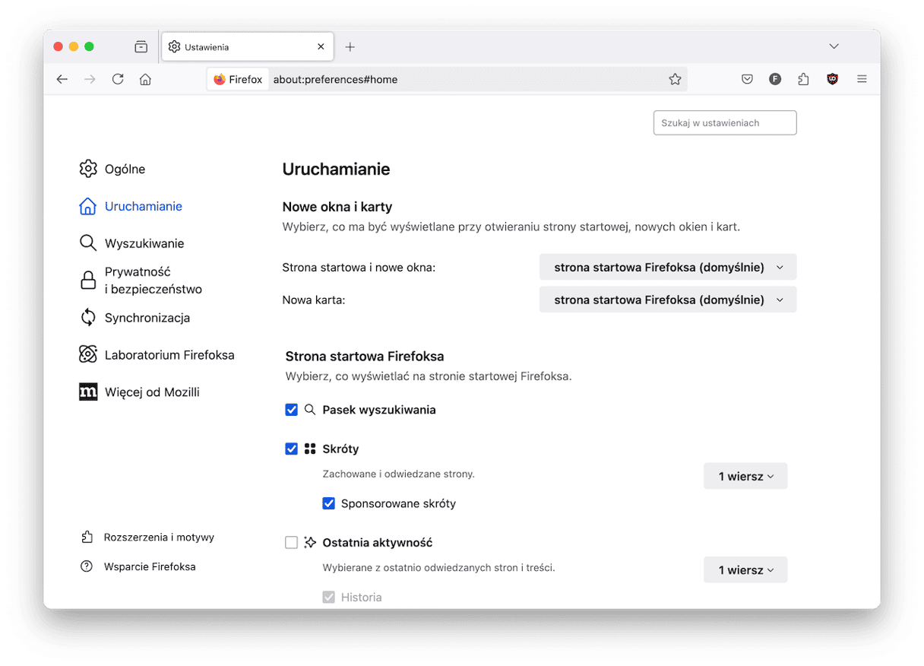Click the forward navigation arrow

(x=90, y=79)
